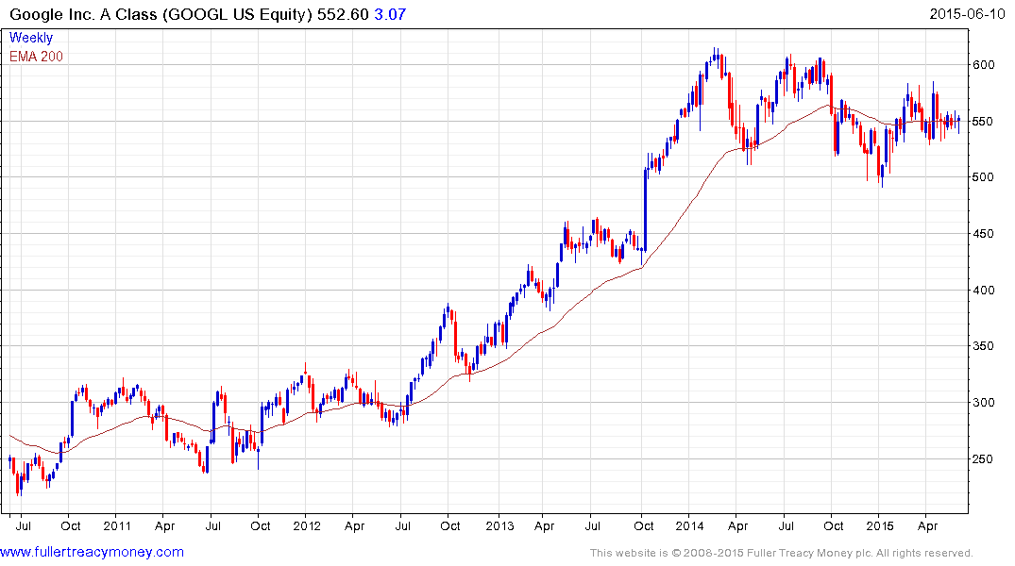
Task: Click the 'EMA 200' indicator label
Action: [36, 57]
